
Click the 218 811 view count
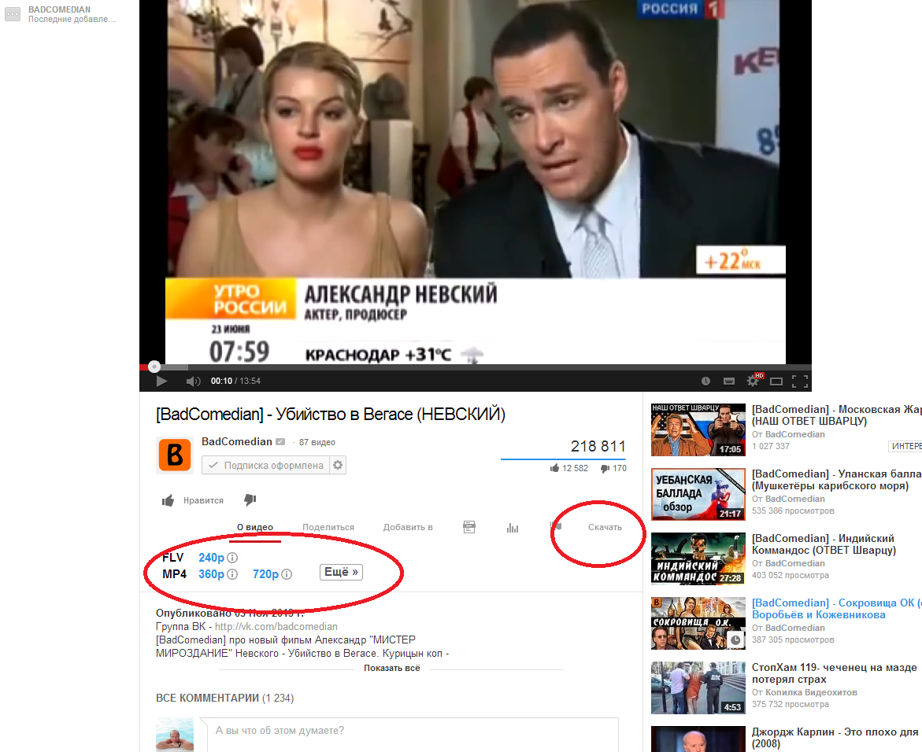coord(598,447)
